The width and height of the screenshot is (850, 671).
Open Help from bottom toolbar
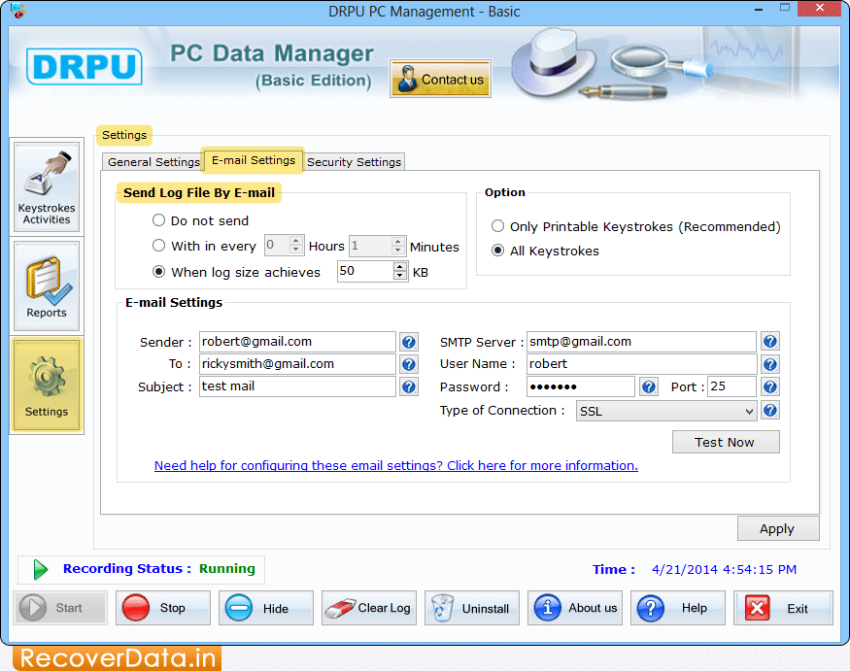[678, 608]
